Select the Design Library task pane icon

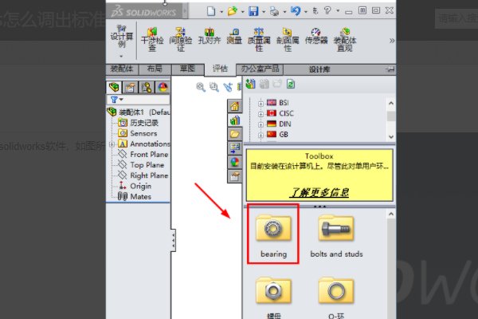pyautogui.click(x=235, y=120)
